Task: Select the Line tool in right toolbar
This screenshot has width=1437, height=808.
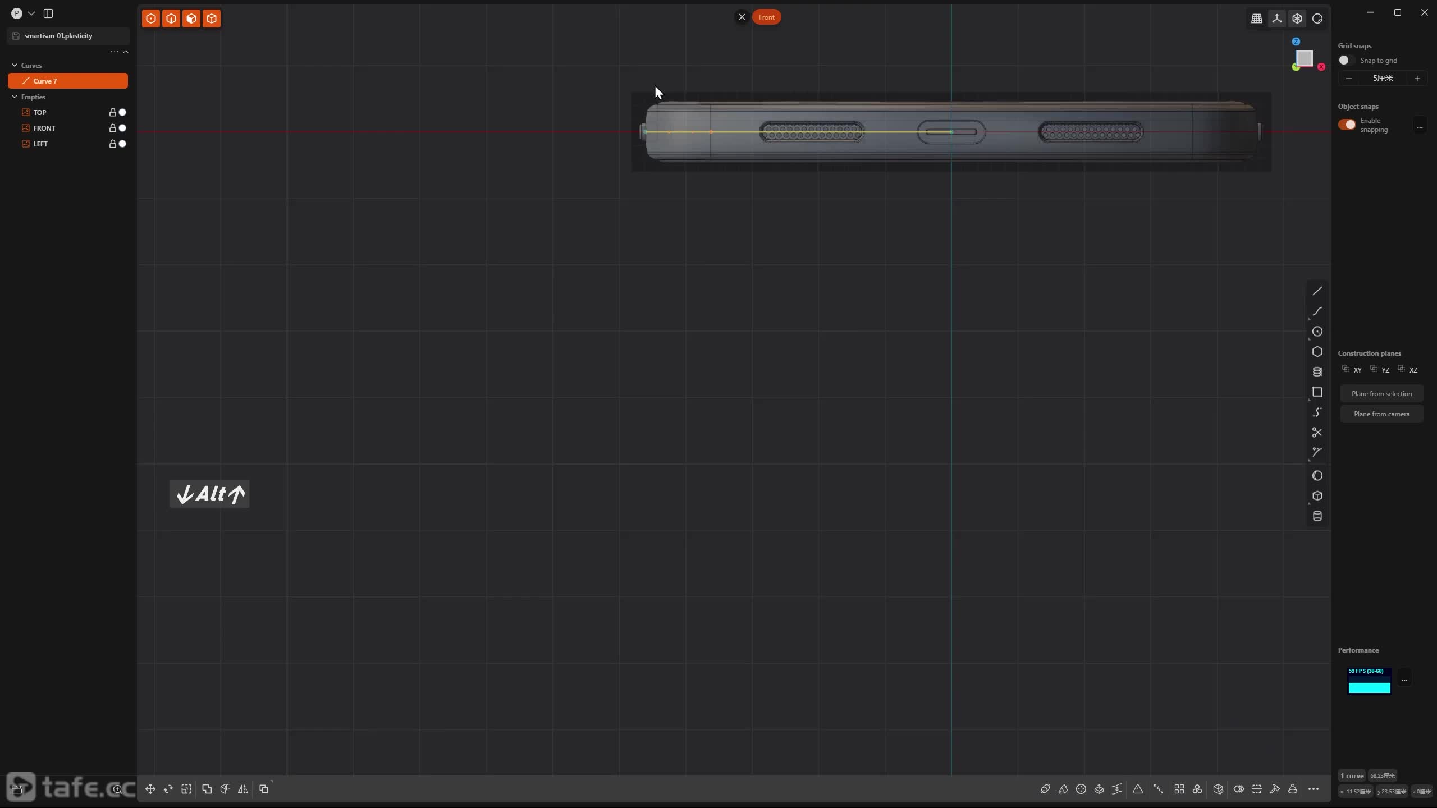Action: (1317, 291)
